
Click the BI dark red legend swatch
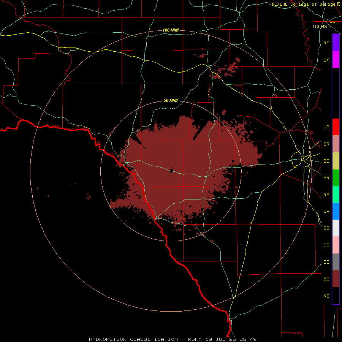(x=336, y=279)
